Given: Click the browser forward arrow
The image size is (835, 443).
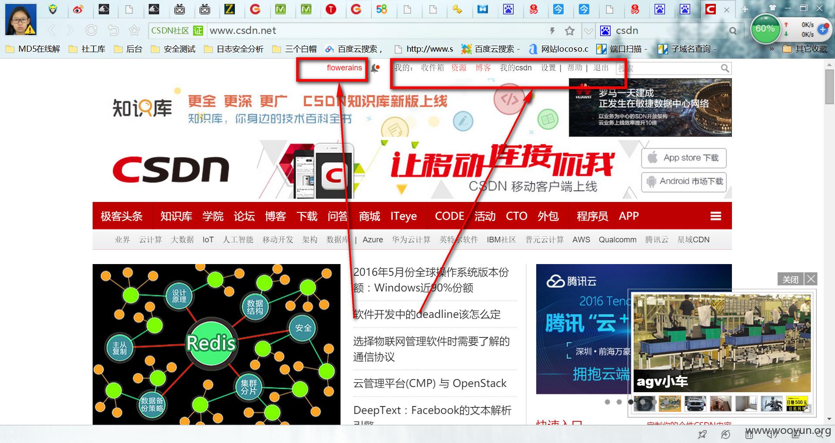Looking at the screenshot, I should click(70, 30).
